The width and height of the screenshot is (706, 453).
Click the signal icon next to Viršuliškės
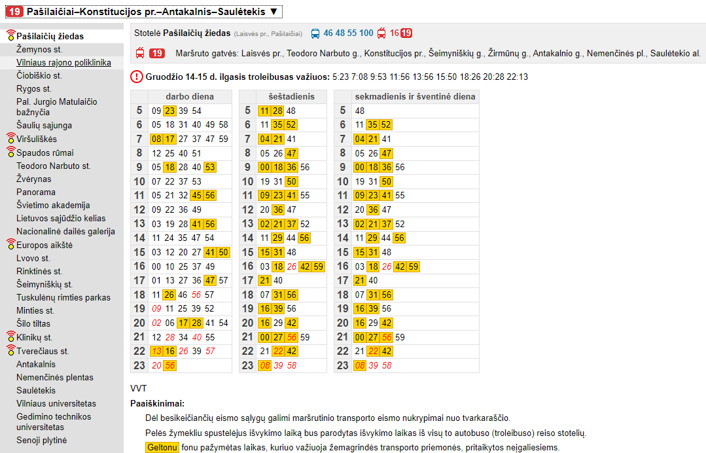pos(10,139)
